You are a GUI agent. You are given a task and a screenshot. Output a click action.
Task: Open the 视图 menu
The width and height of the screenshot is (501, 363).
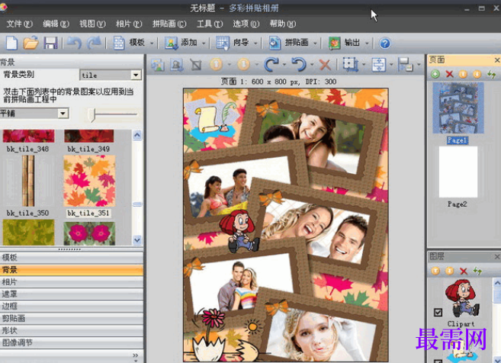[92, 24]
